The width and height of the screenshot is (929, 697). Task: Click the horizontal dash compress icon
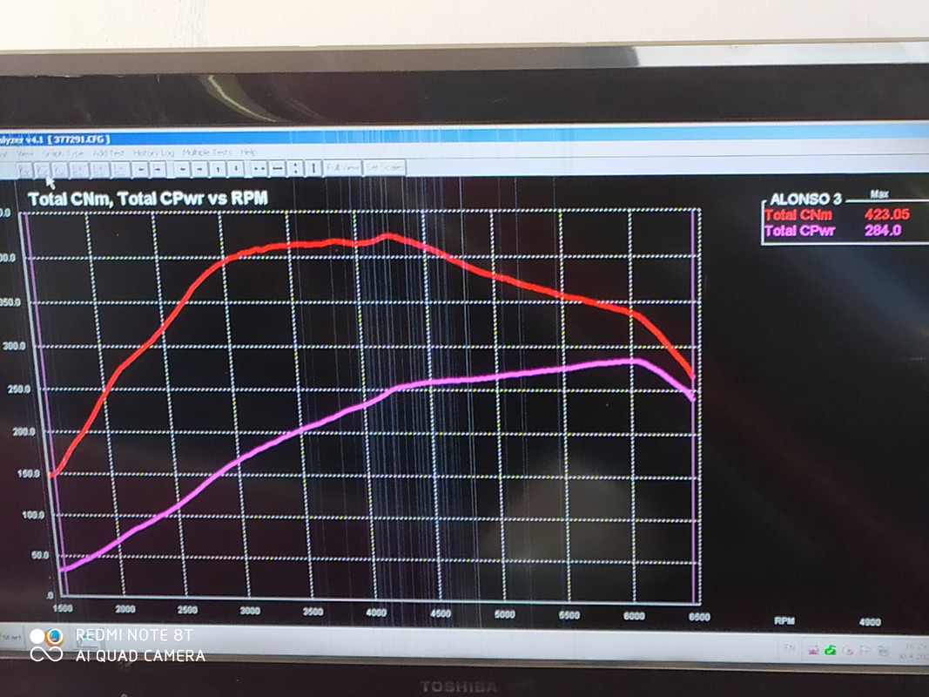click(277, 169)
